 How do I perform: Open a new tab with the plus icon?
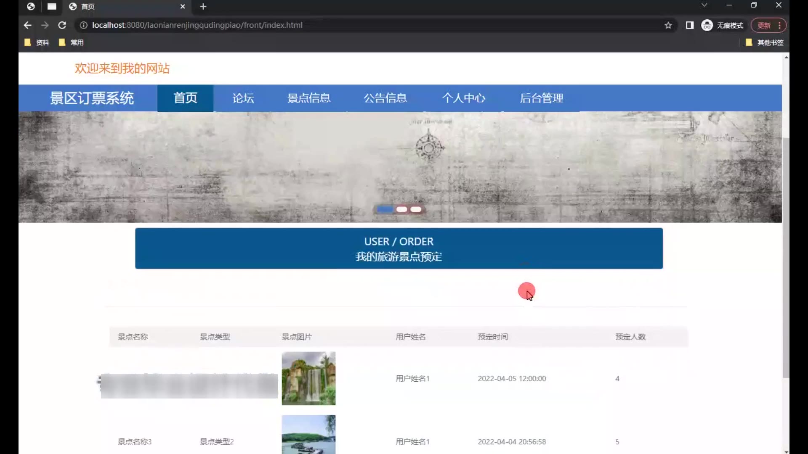(203, 6)
